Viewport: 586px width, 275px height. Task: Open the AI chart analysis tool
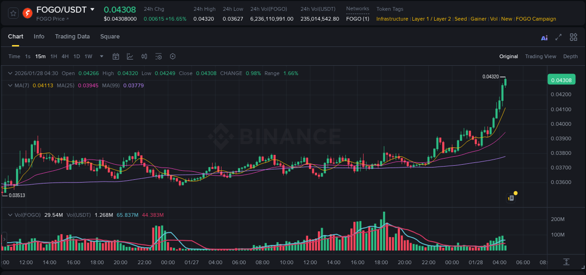544,37
